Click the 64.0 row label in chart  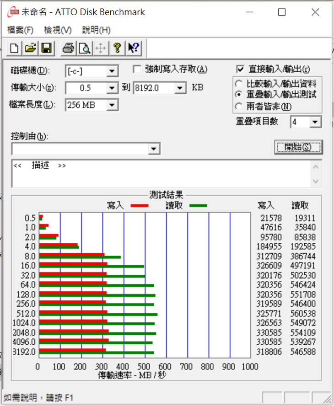(x=28, y=284)
